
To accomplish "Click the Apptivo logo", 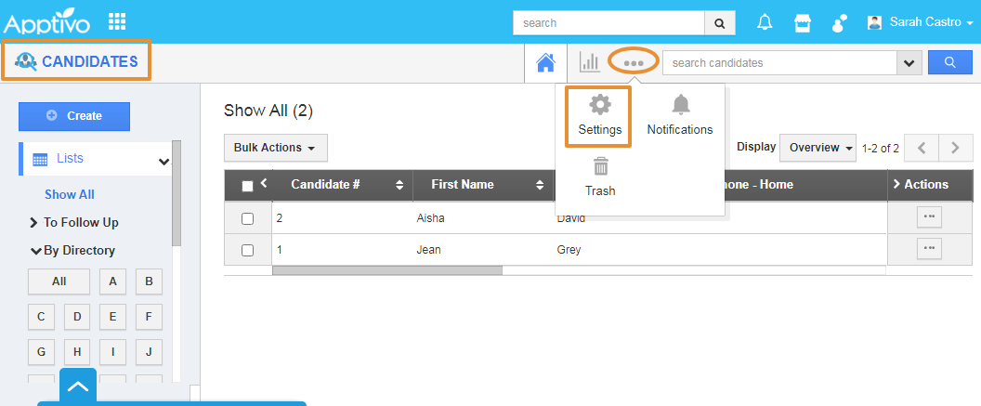I will click(47, 22).
